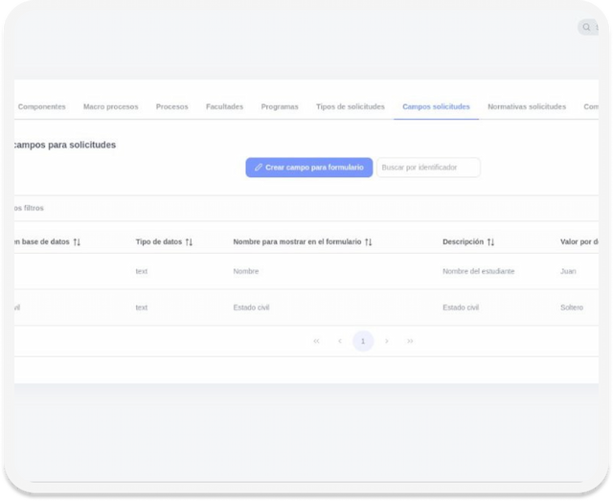Jump to the last page of results
The image size is (613, 501).
[x=410, y=341]
